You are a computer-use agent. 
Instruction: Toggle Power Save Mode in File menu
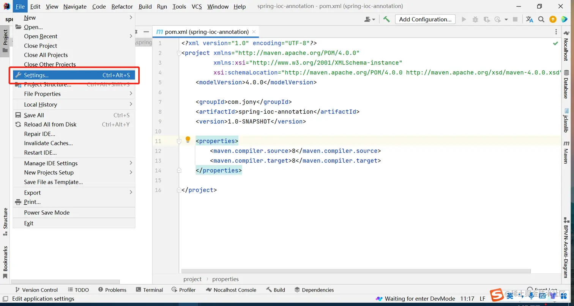click(x=74, y=213)
